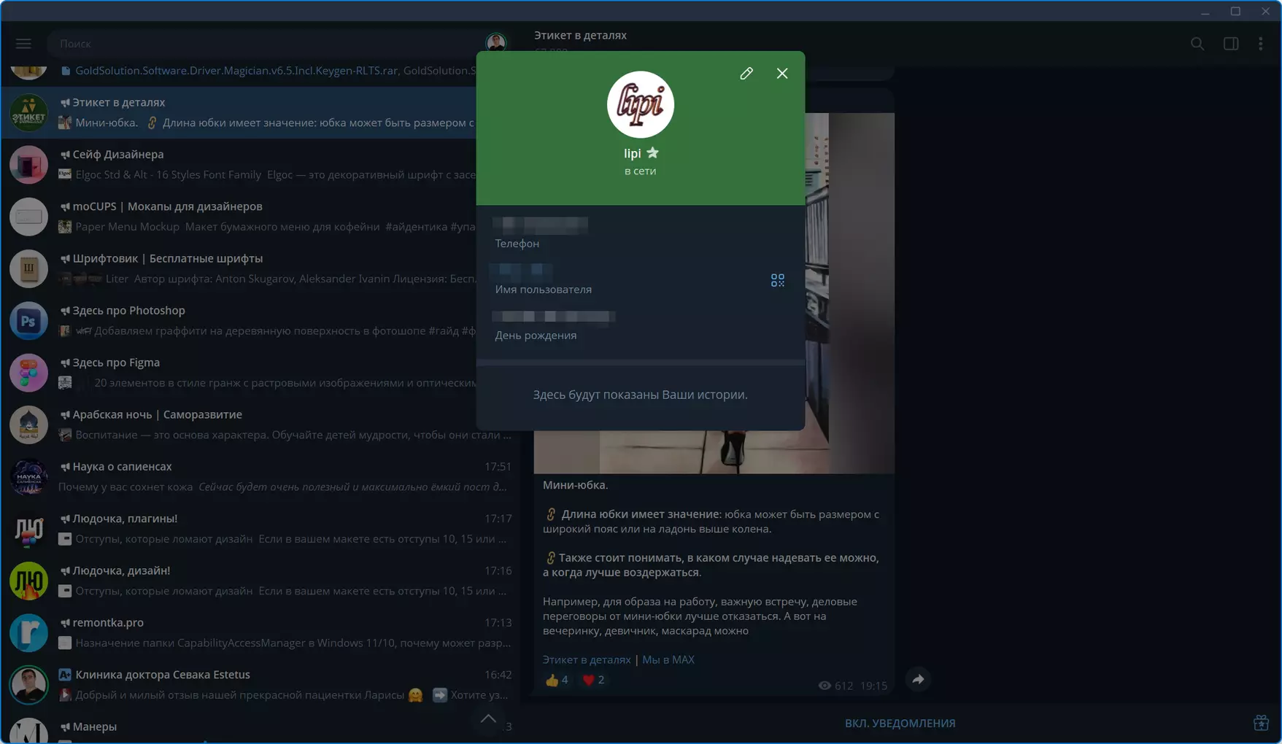Edit profile with the pencil icon

tap(746, 73)
